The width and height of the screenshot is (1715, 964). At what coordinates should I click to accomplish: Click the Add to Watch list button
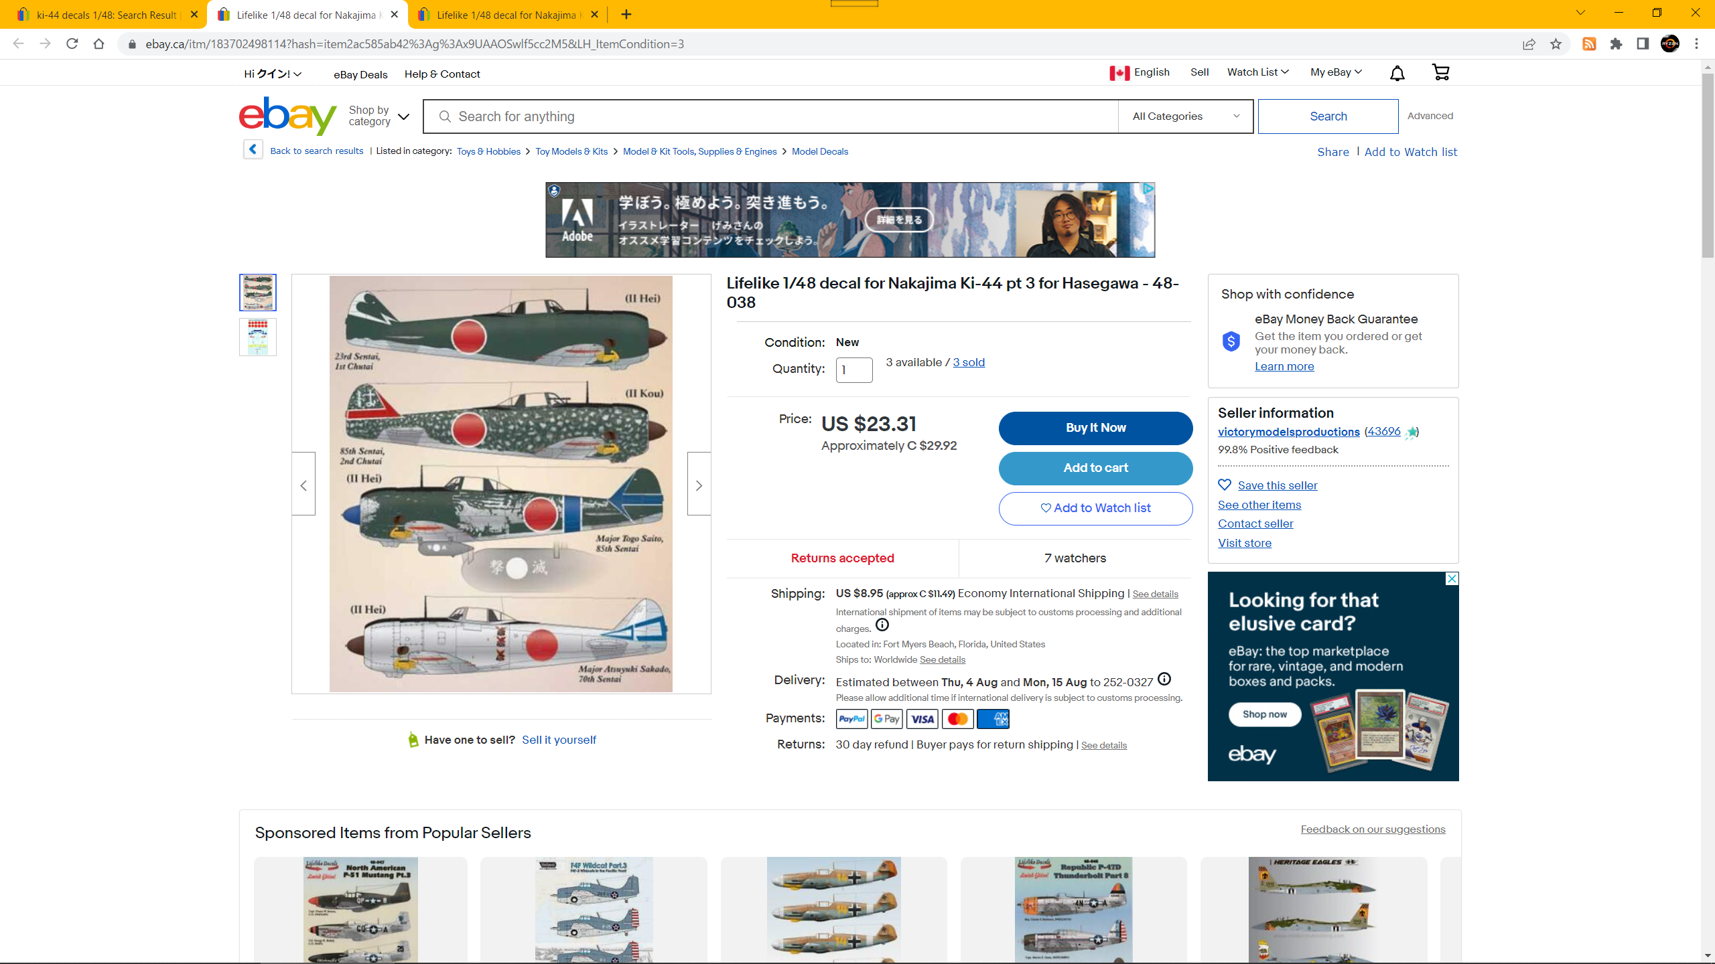click(x=1095, y=508)
